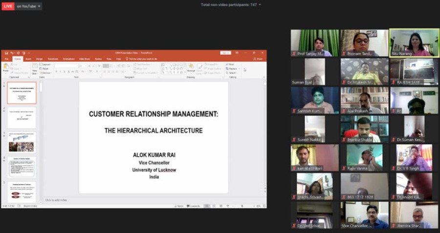Viewport: 440px width, 233px height.
Task: Select Ritu Narang's video tile
Action: (414, 43)
